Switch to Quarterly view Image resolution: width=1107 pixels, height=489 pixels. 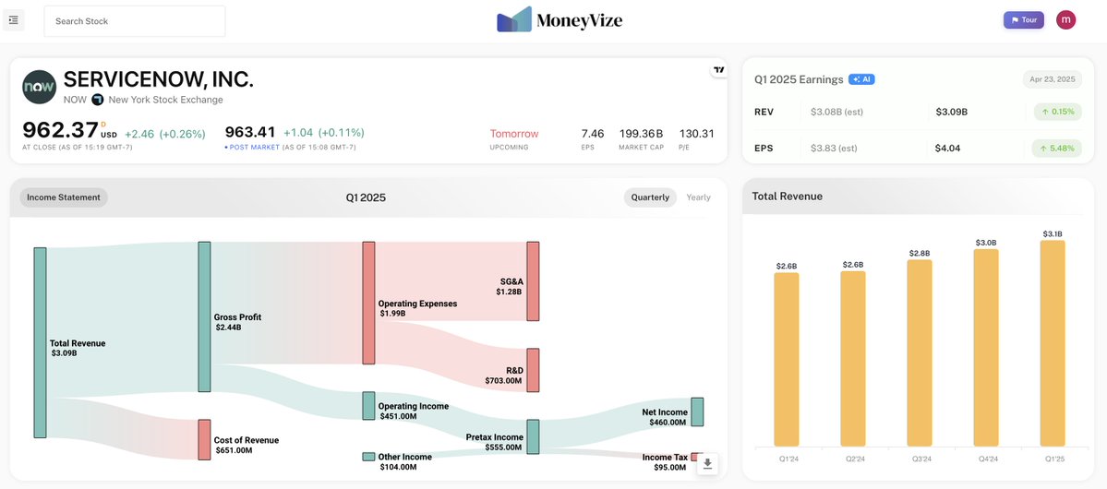click(x=649, y=197)
